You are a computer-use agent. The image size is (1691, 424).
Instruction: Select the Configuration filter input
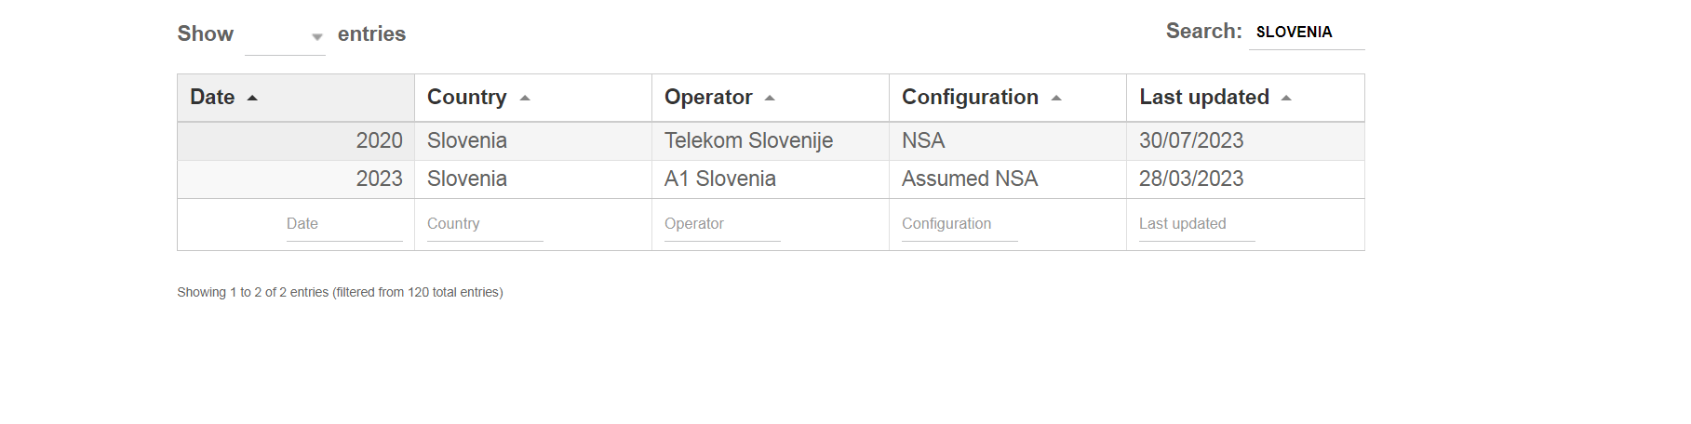click(960, 224)
